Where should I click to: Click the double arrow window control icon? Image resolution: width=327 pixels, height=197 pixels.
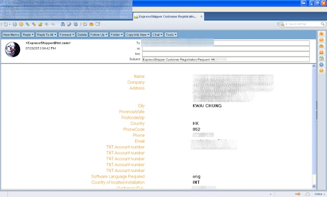pyautogui.click(x=303, y=4)
